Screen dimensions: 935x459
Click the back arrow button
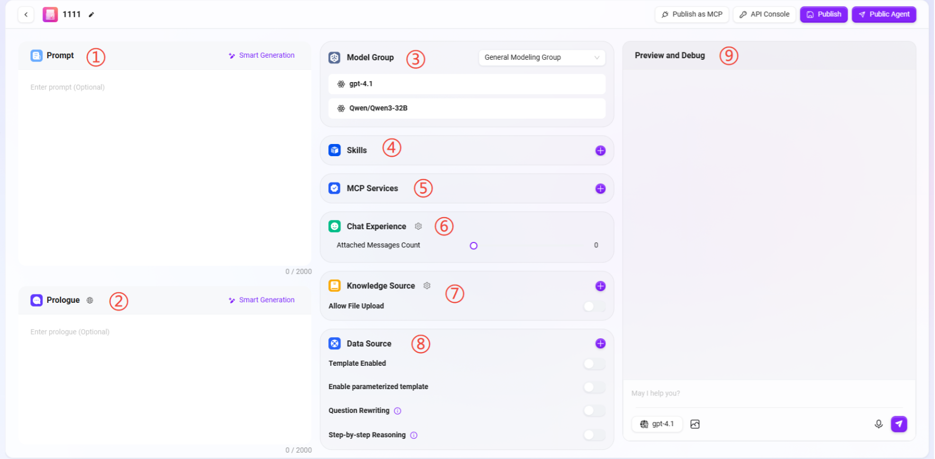pos(26,15)
